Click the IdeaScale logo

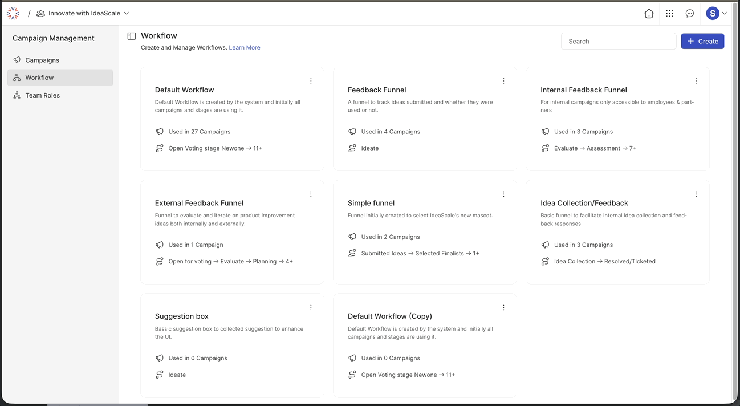[x=13, y=13]
